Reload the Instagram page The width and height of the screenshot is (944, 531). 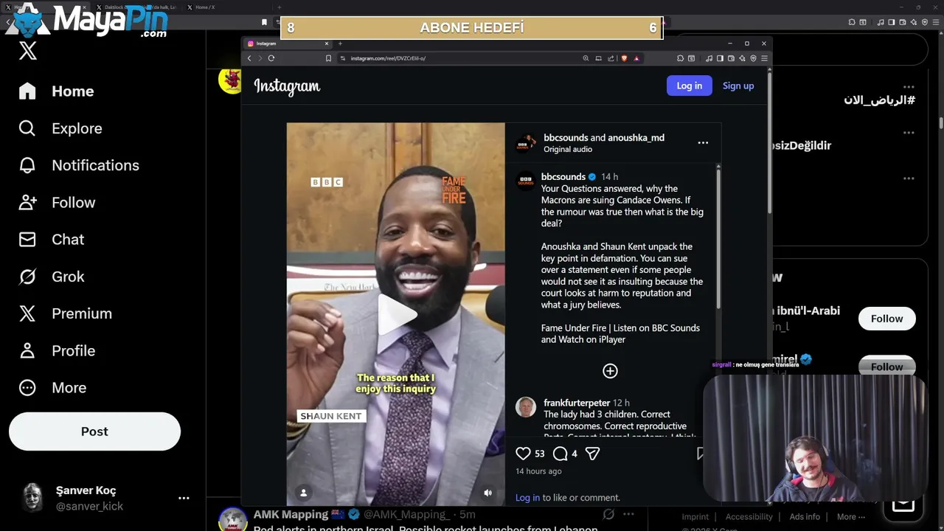pos(271,58)
